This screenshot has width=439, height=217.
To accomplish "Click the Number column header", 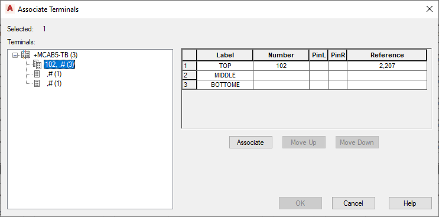I will coord(281,55).
